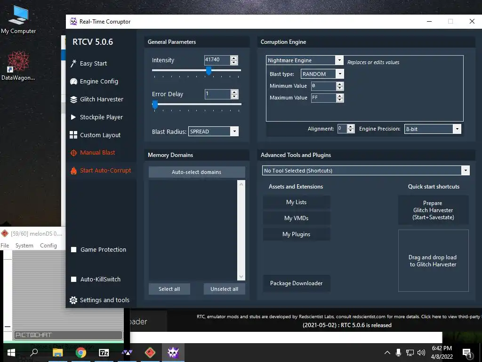This screenshot has width=482, height=362.
Task: Open My Lists button
Action: coord(297,202)
